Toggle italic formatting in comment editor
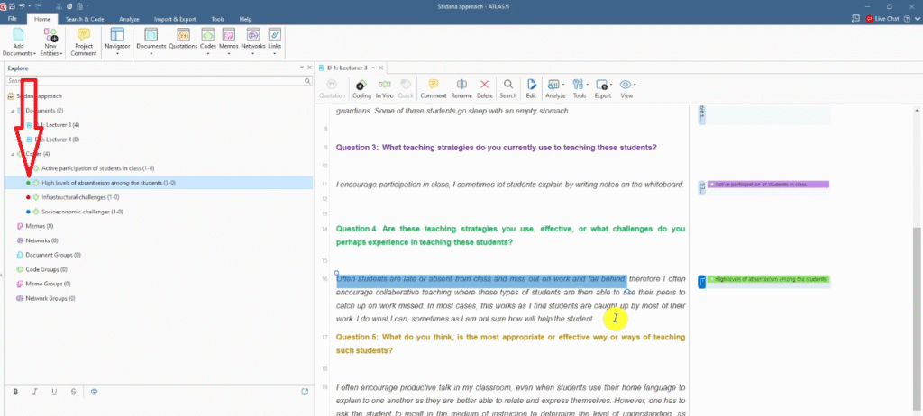 pyautogui.click(x=34, y=391)
